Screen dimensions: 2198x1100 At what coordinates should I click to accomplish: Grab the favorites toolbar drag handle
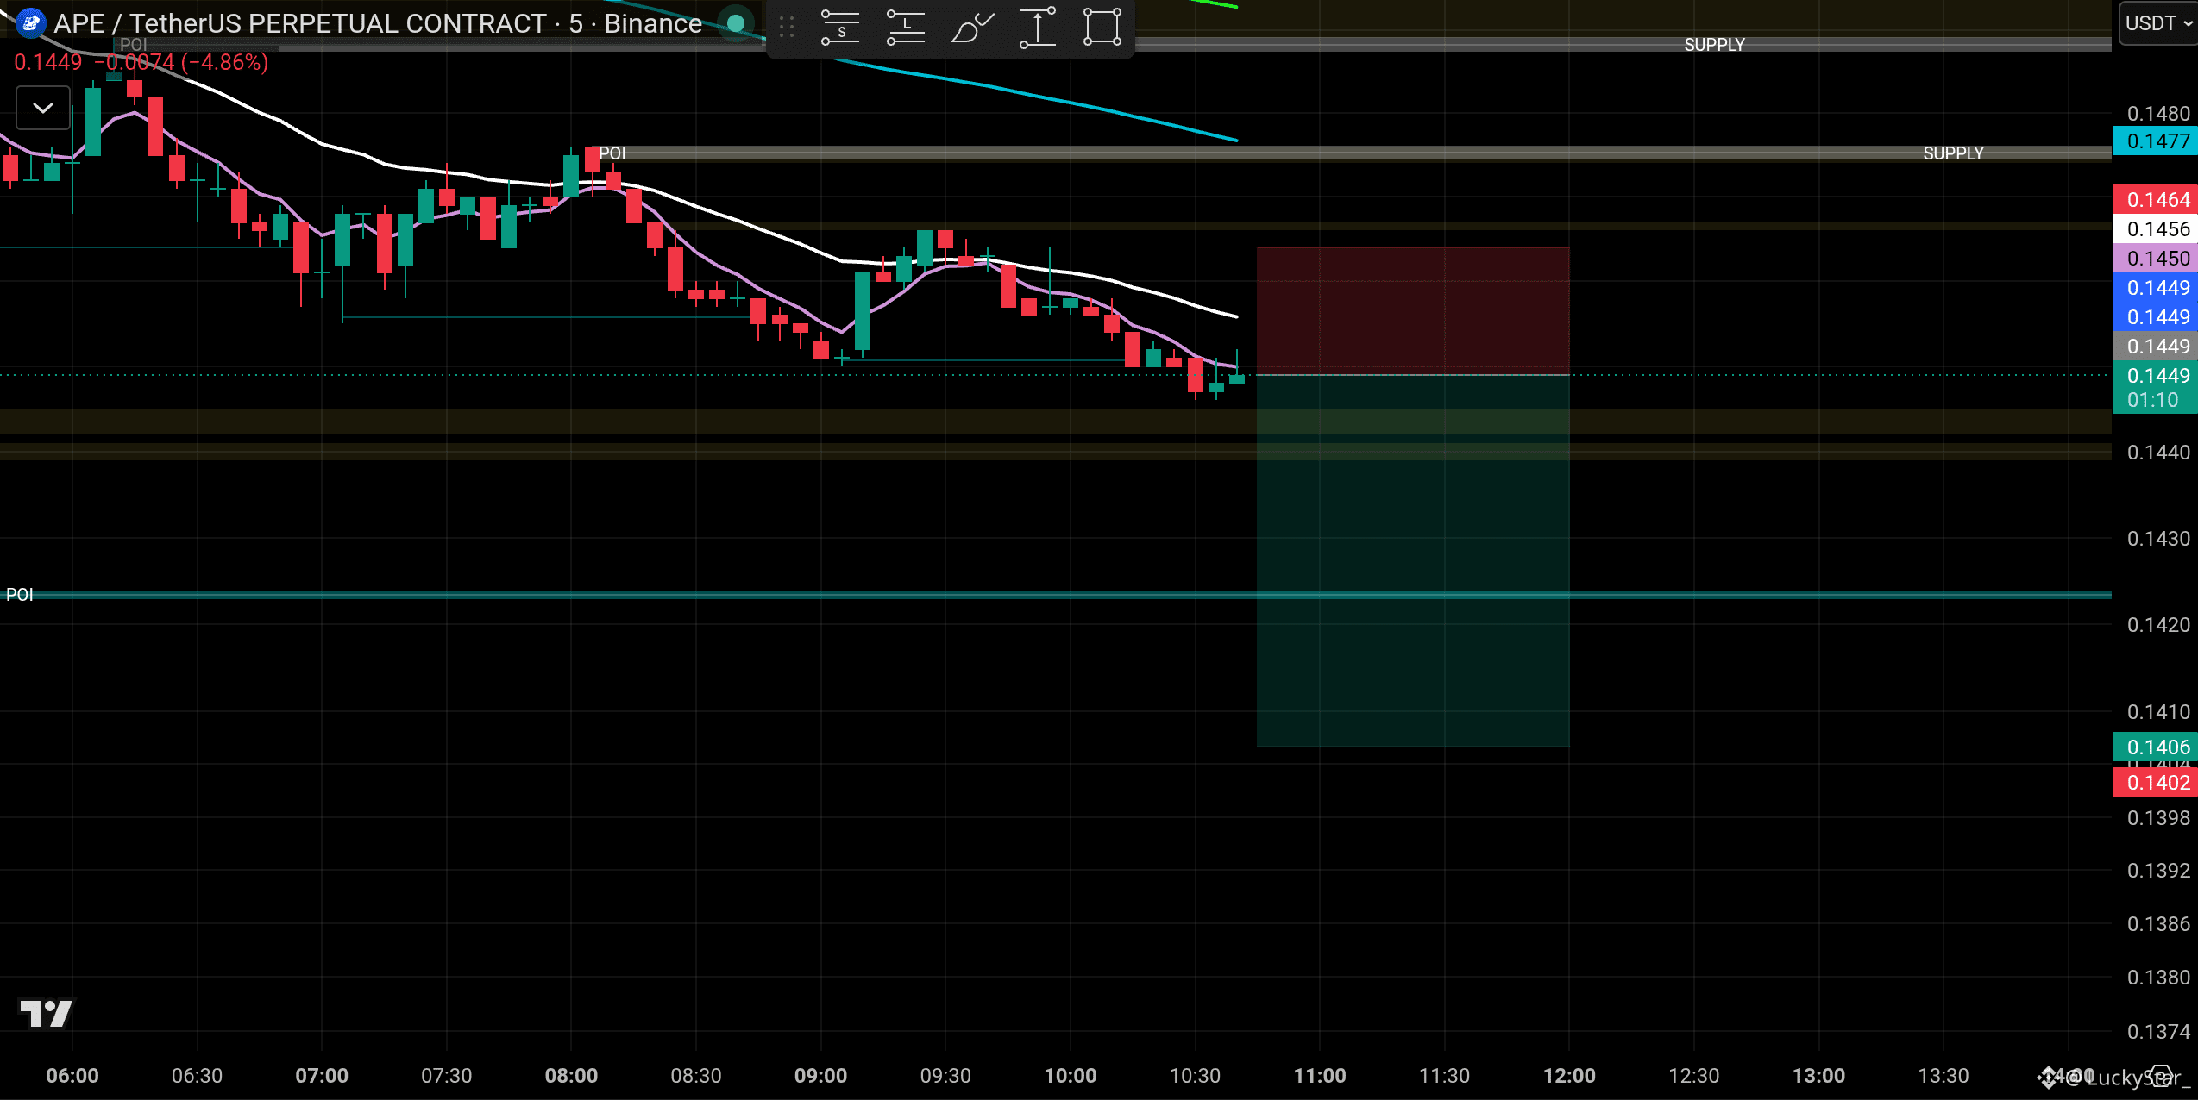[x=787, y=27]
